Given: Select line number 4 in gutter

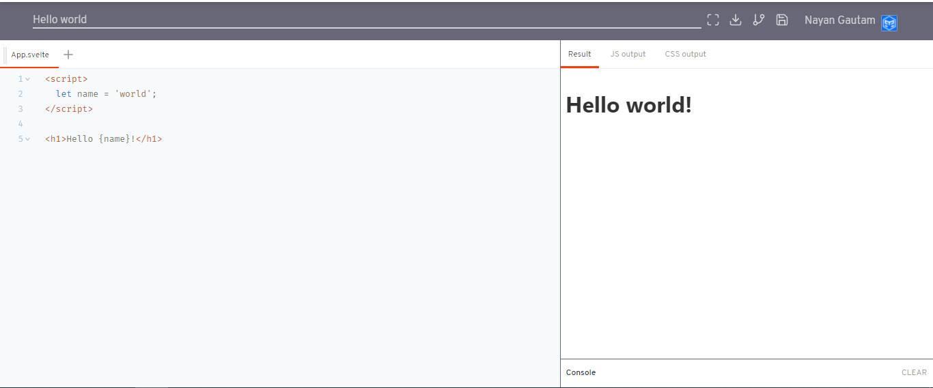Looking at the screenshot, I should click(x=20, y=124).
